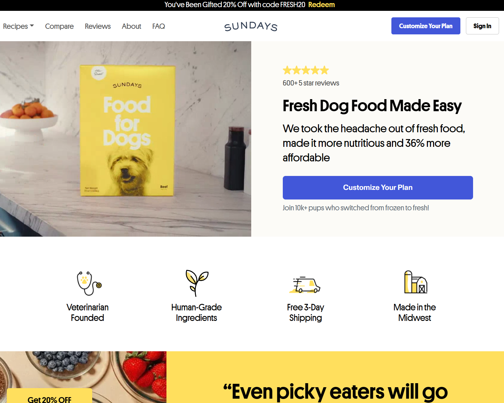Open the Compare page

coord(59,26)
